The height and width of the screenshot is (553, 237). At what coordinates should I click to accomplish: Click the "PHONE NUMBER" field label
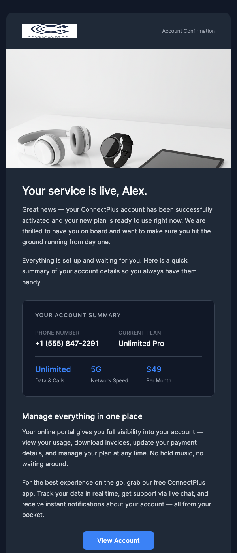tap(57, 333)
